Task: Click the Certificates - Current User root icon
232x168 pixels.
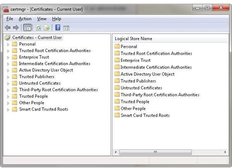Action: click(7, 38)
